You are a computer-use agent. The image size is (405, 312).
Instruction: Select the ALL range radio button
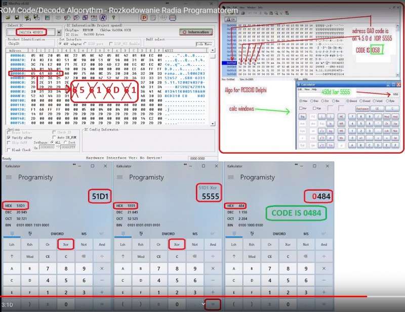[x=52, y=143]
